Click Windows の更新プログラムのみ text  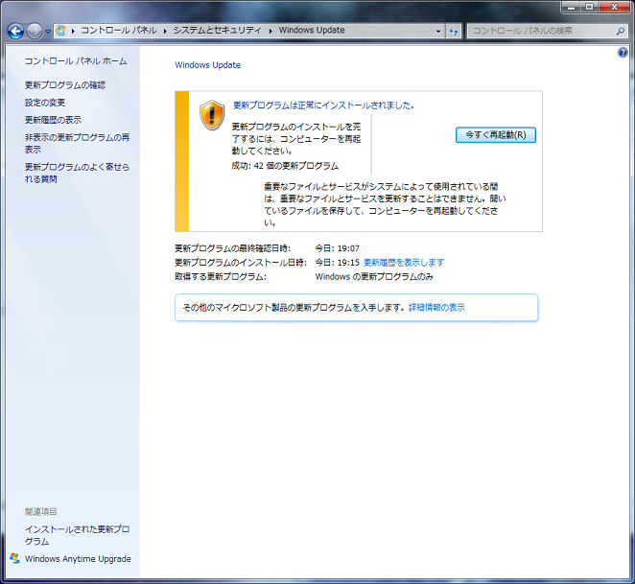pyautogui.click(x=374, y=276)
